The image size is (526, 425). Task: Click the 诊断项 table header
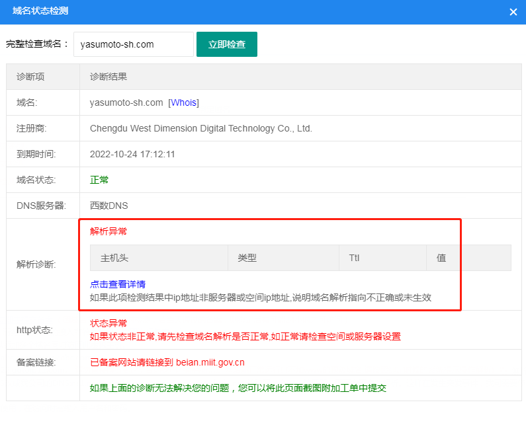click(30, 77)
